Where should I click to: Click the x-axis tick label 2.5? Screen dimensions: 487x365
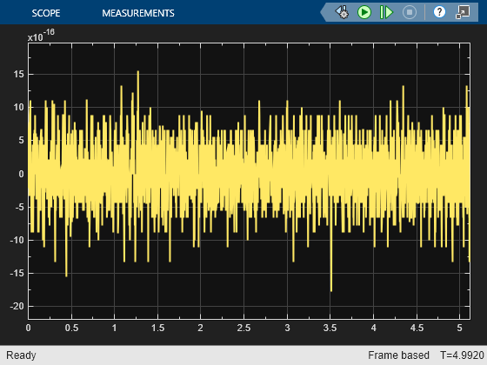tap(243, 328)
